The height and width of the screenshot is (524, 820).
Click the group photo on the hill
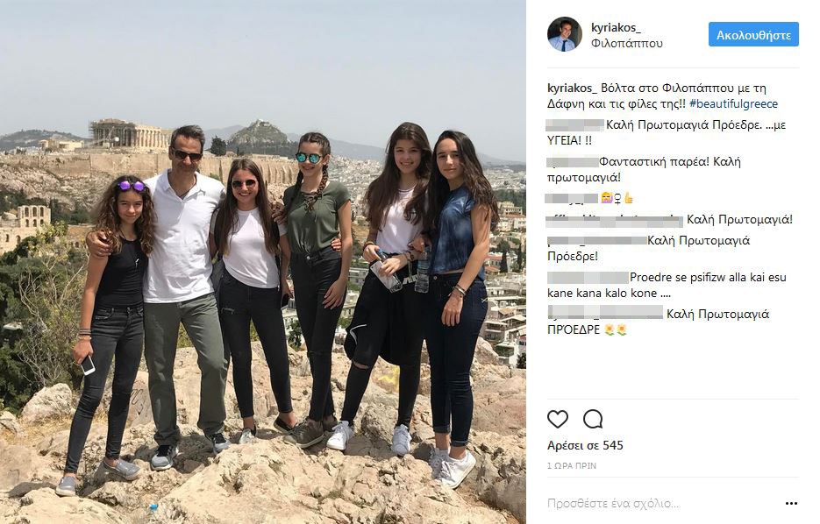263,262
